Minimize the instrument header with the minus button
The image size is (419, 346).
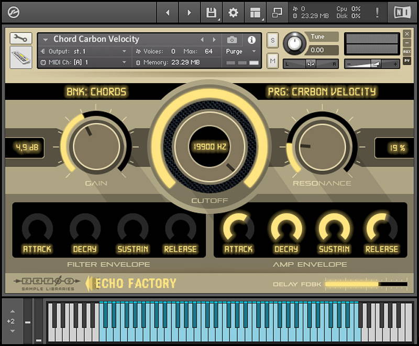click(407, 43)
